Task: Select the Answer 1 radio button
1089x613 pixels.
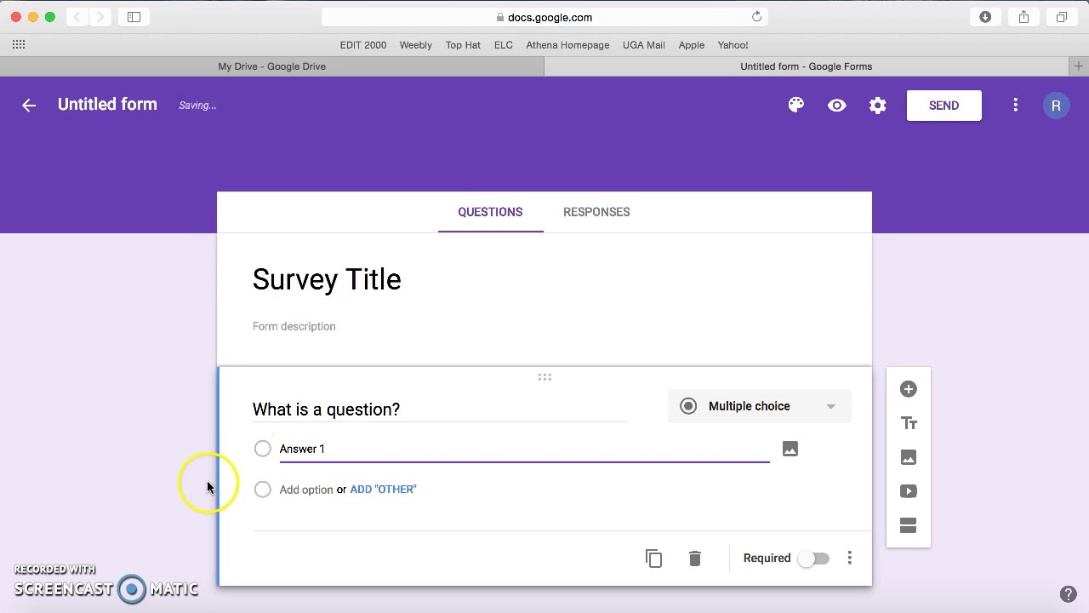Action: [262, 449]
